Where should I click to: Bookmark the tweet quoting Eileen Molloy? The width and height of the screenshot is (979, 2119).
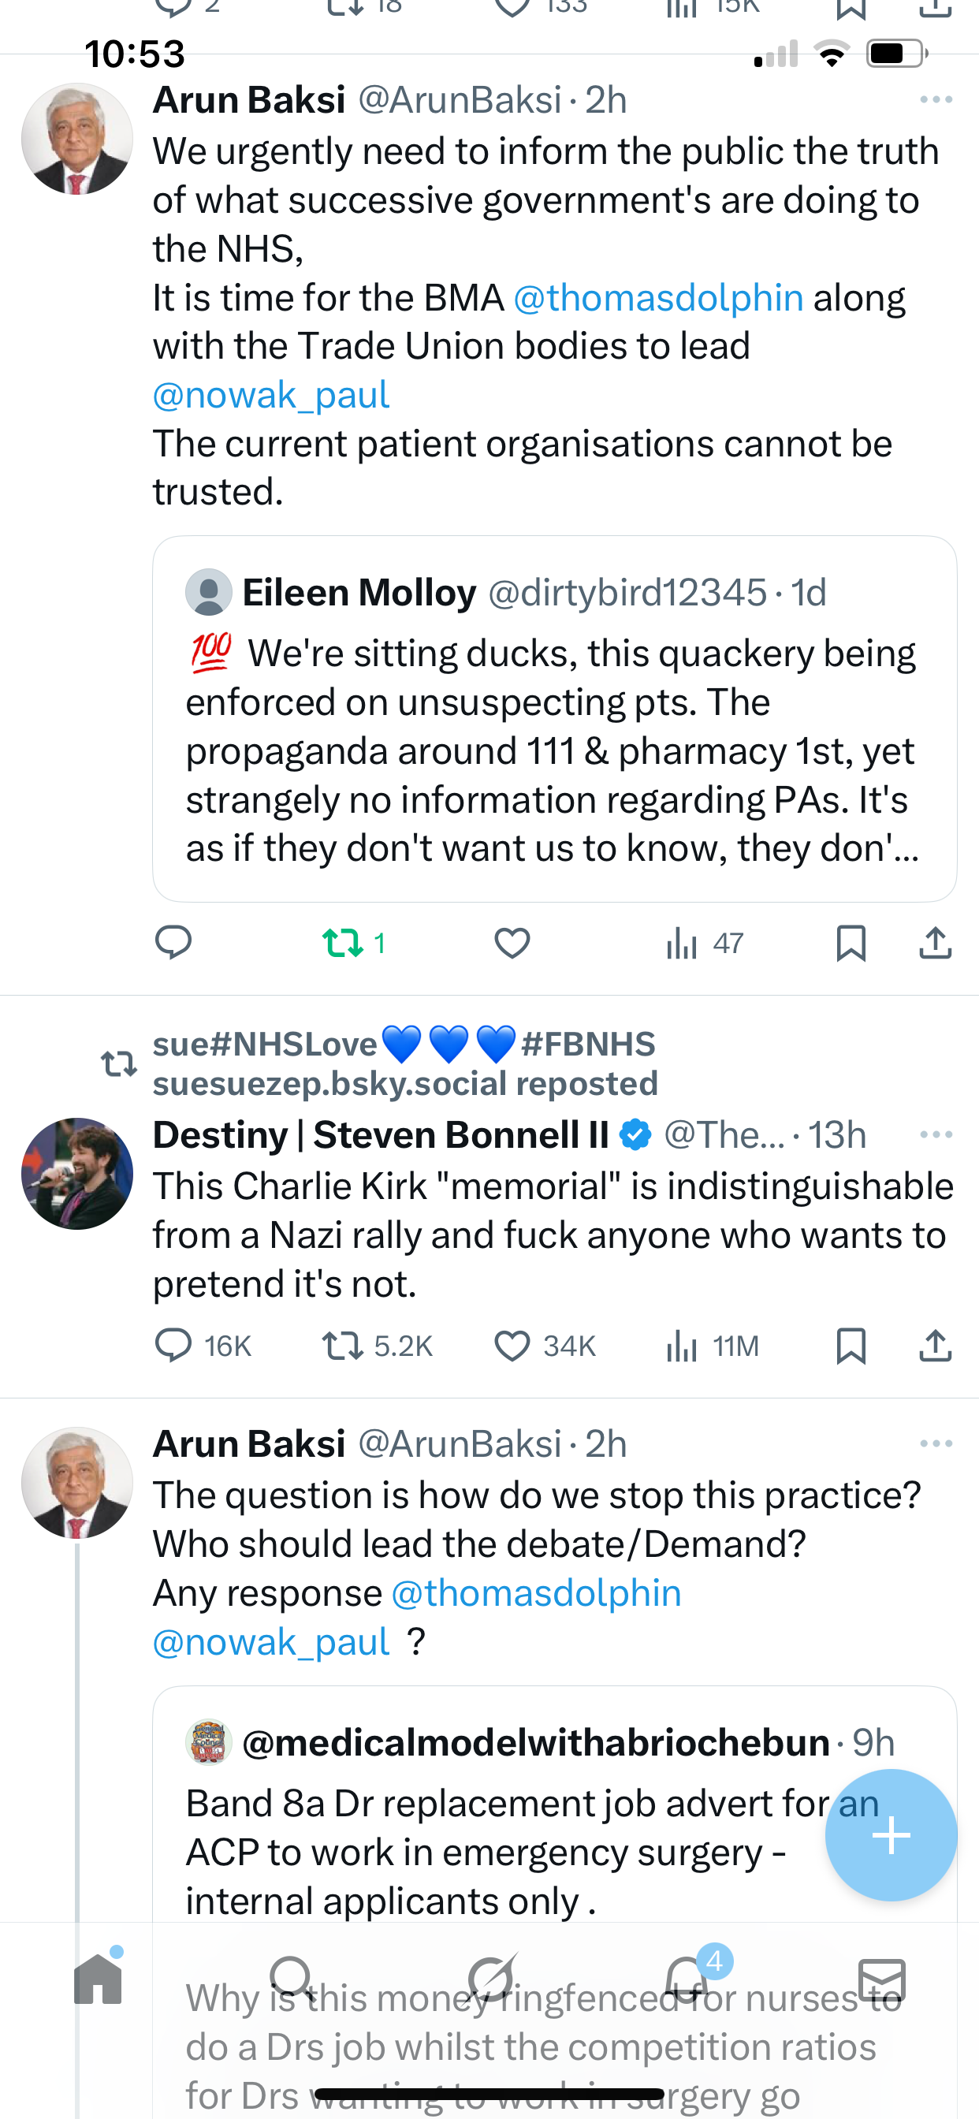[850, 943]
